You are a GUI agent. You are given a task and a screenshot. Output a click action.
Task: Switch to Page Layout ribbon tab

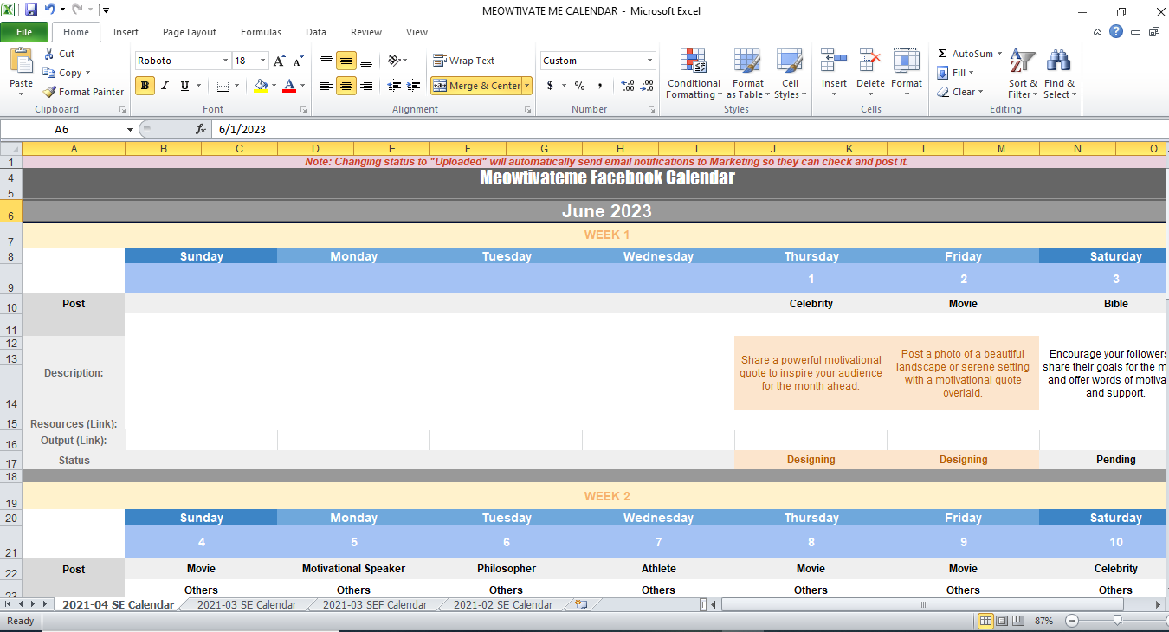click(190, 32)
